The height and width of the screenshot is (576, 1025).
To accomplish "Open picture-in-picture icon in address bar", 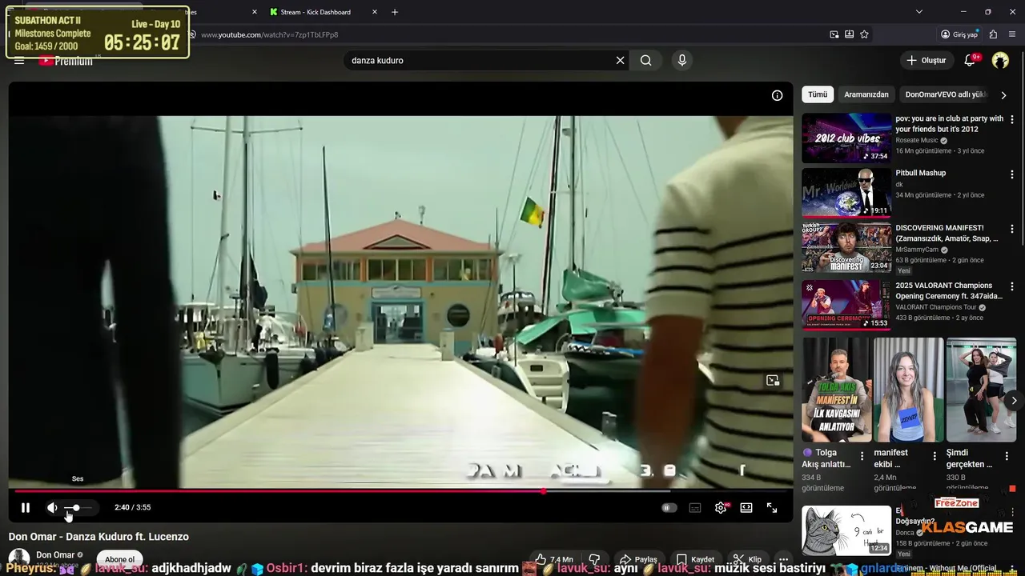I will [834, 34].
